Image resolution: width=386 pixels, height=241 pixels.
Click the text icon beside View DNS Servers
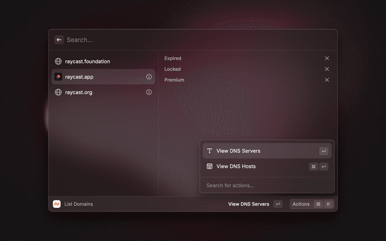tap(209, 151)
